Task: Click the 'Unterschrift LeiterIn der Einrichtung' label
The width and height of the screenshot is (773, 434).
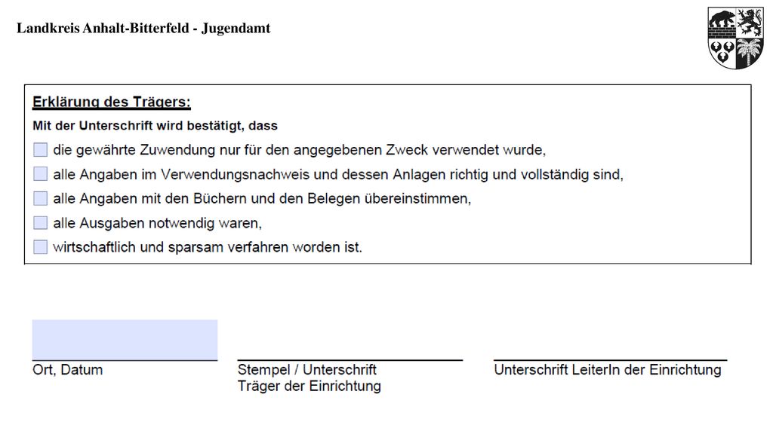Action: (x=608, y=370)
